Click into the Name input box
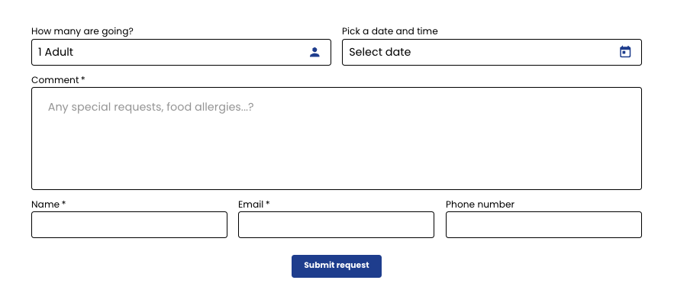The height and width of the screenshot is (306, 687). (129, 225)
